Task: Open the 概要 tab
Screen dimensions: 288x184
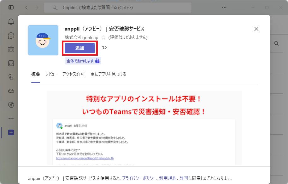Action: point(35,74)
